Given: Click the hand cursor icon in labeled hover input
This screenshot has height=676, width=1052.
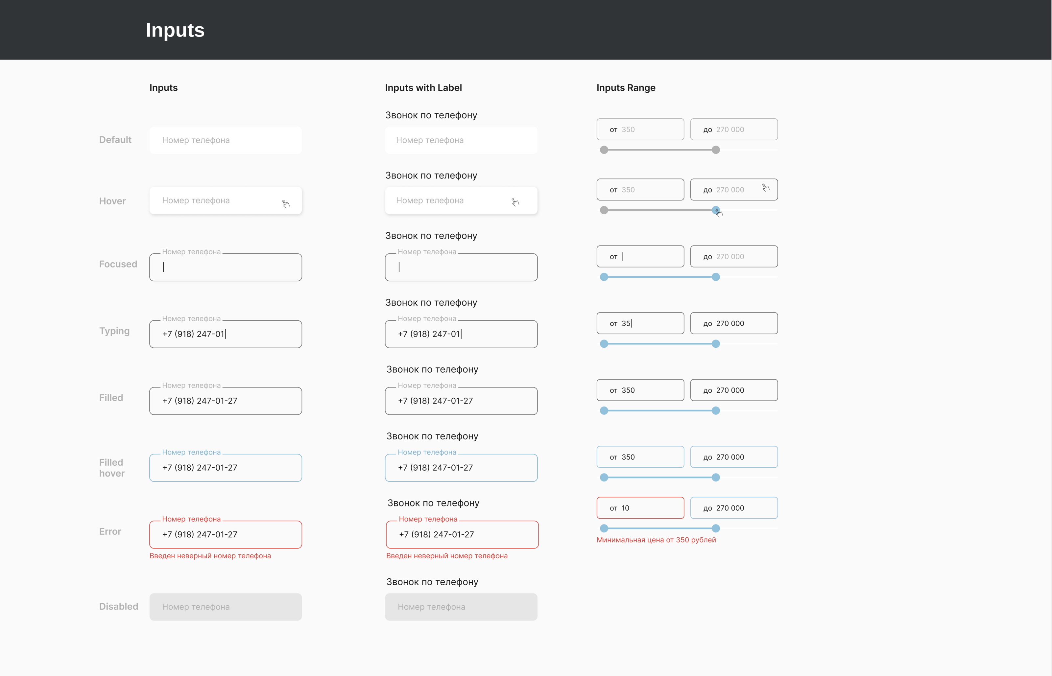Looking at the screenshot, I should point(515,202).
